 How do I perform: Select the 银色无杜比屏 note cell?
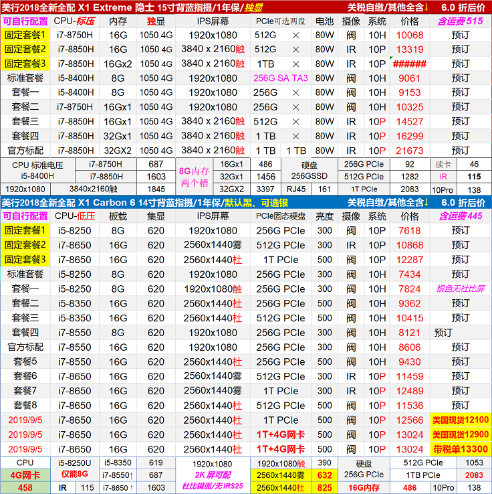[461, 289]
